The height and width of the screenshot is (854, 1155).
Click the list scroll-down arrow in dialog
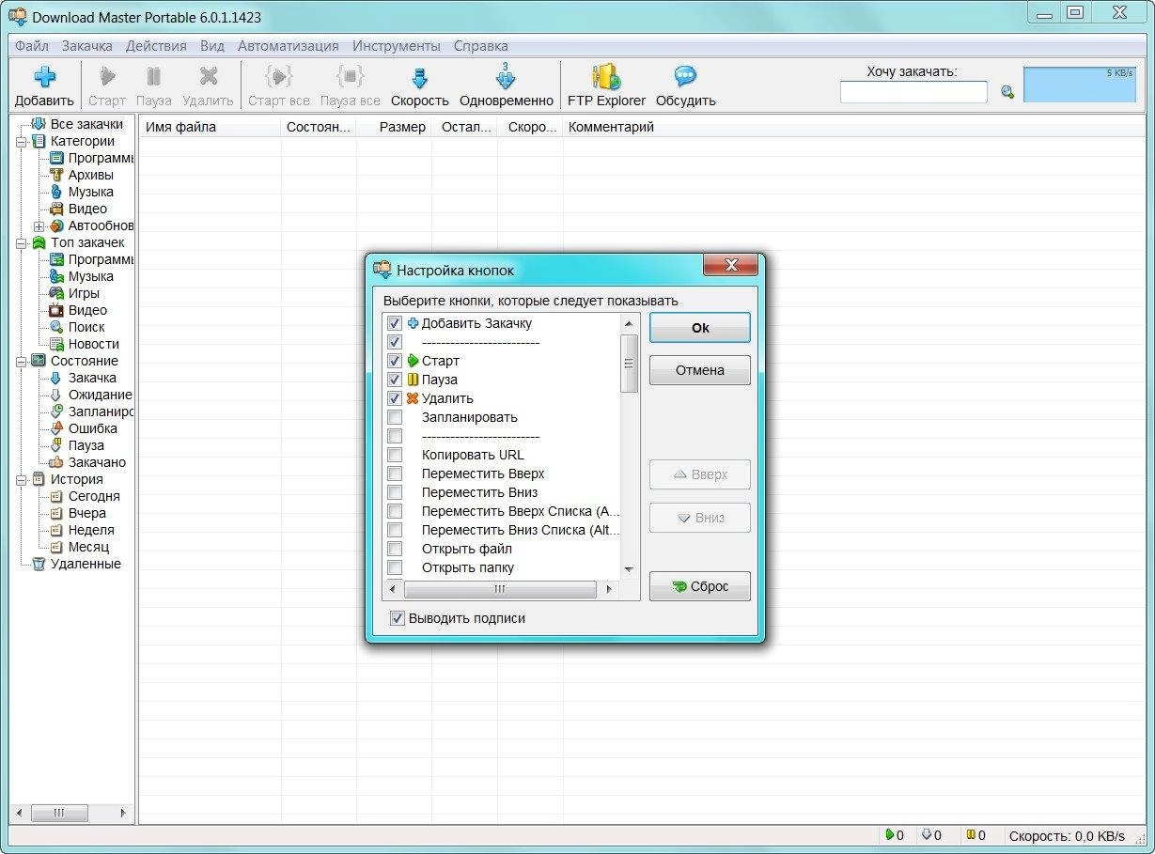[x=630, y=570]
